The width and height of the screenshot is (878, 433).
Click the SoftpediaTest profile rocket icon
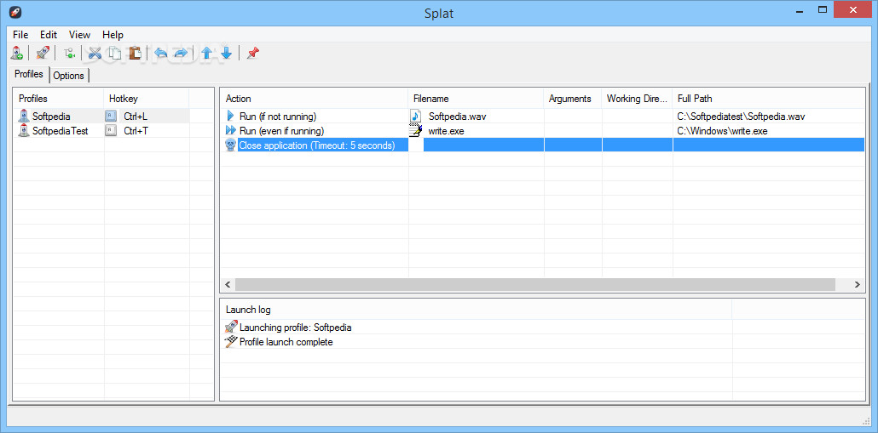24,131
